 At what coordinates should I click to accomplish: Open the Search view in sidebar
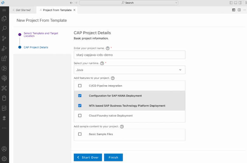pos(4,29)
